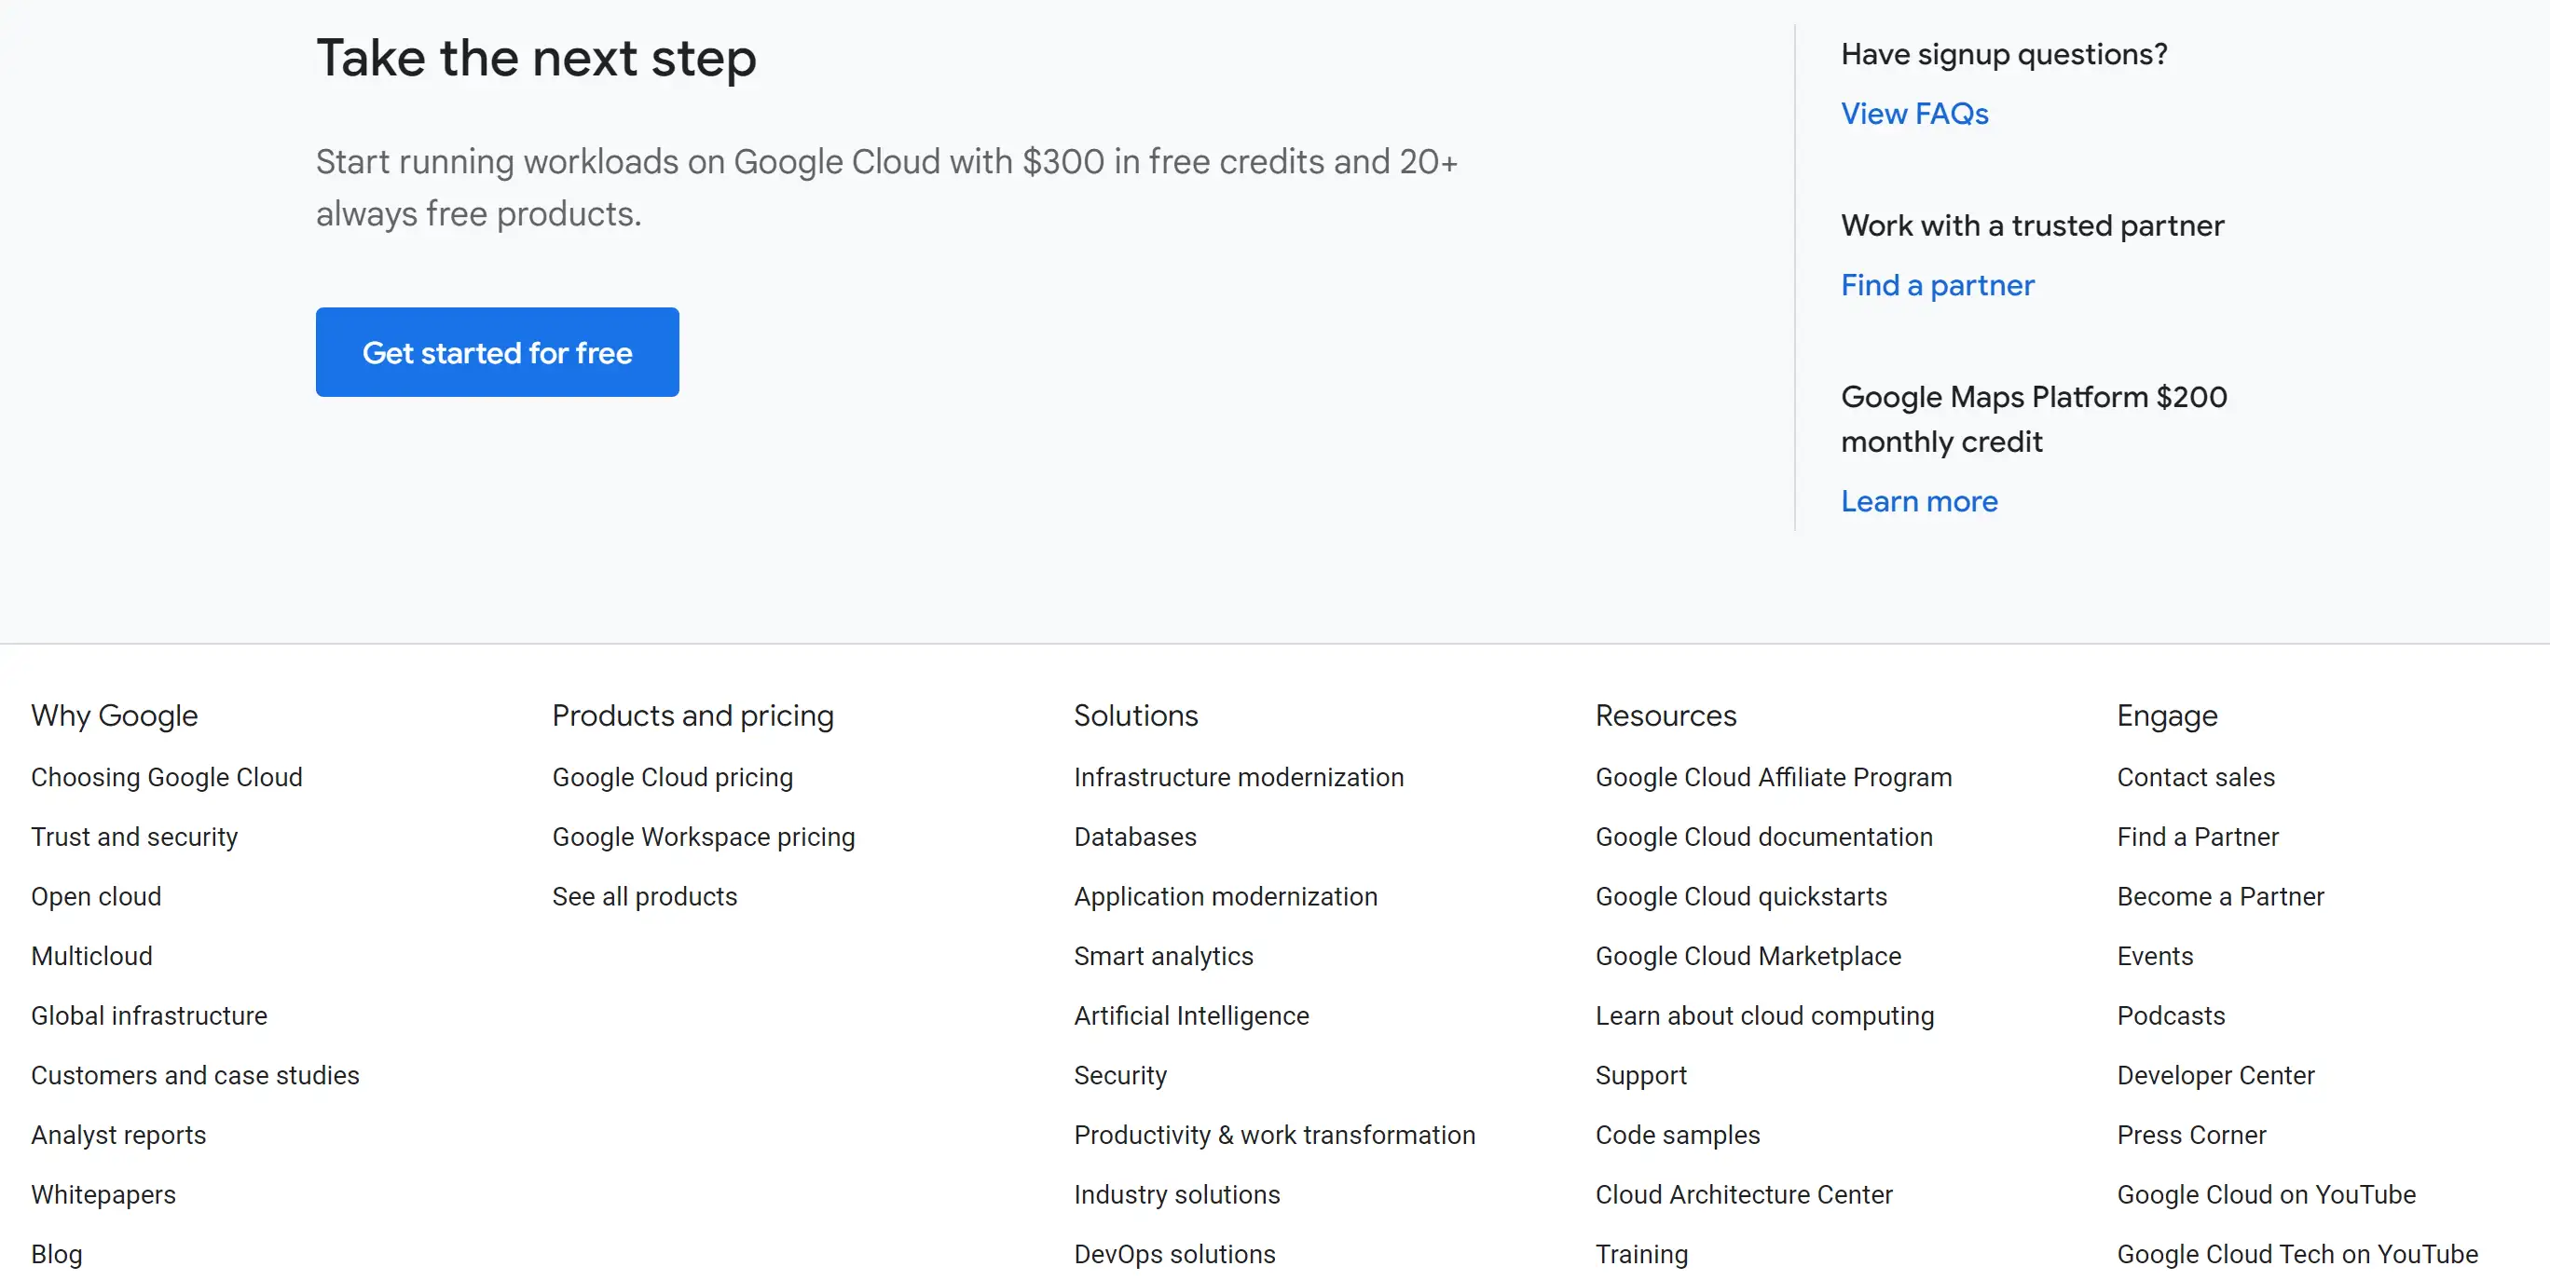Open Google Cloud Marketplace
Viewport: 2550px width, 1280px height.
[1748, 957]
